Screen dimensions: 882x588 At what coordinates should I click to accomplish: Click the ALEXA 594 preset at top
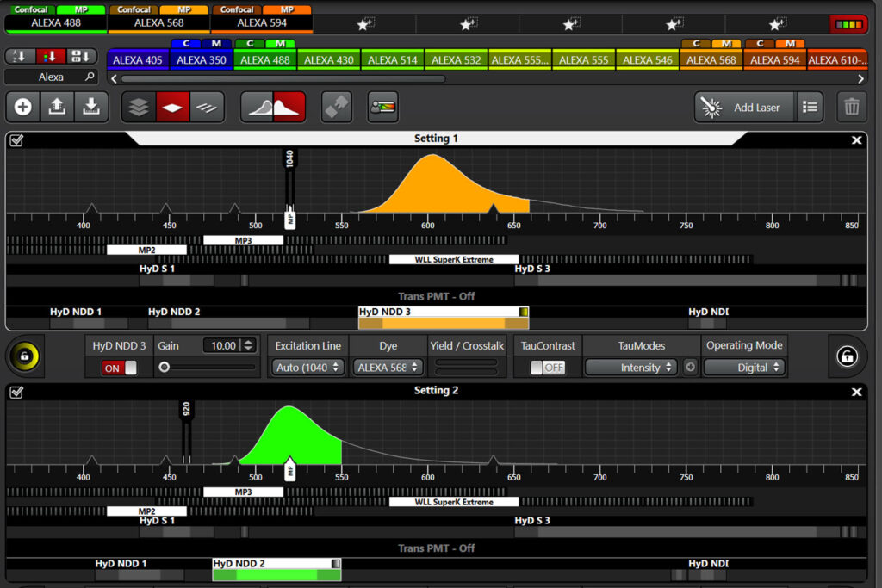pos(262,23)
